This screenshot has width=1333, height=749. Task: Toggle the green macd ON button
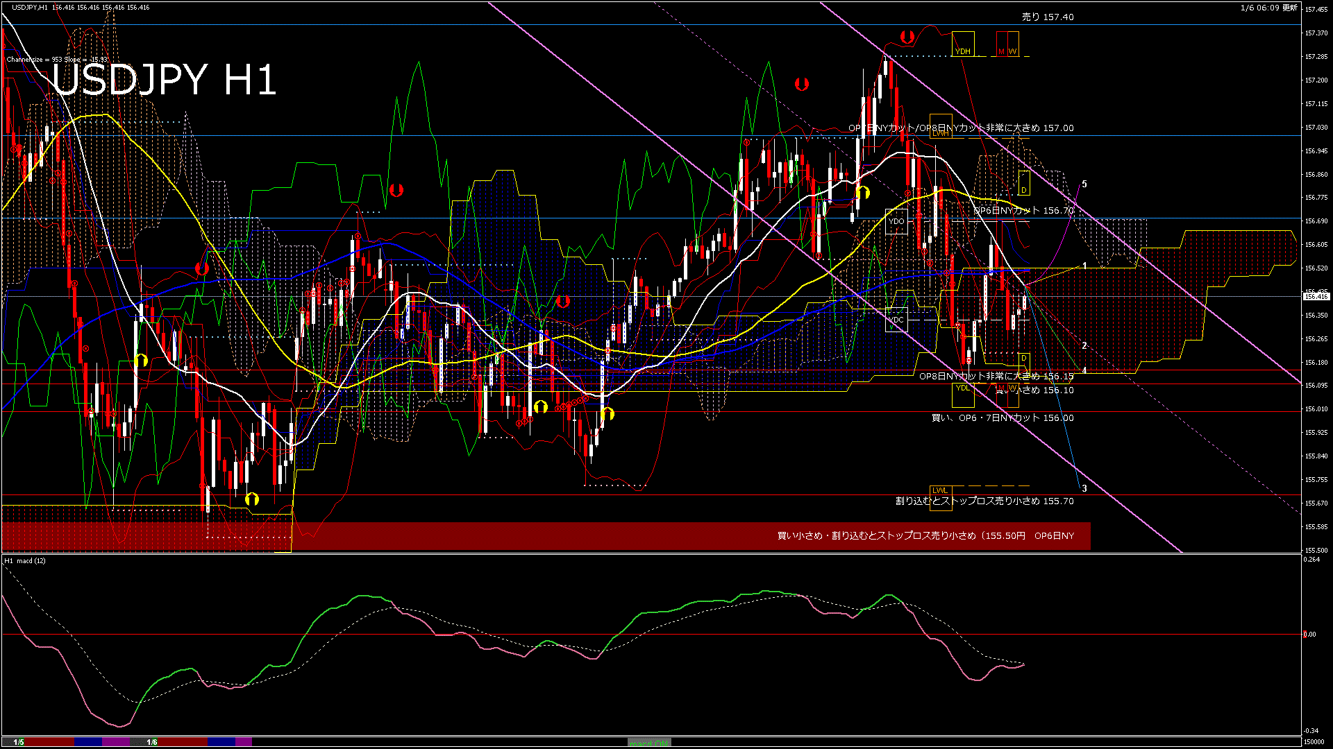coord(649,743)
